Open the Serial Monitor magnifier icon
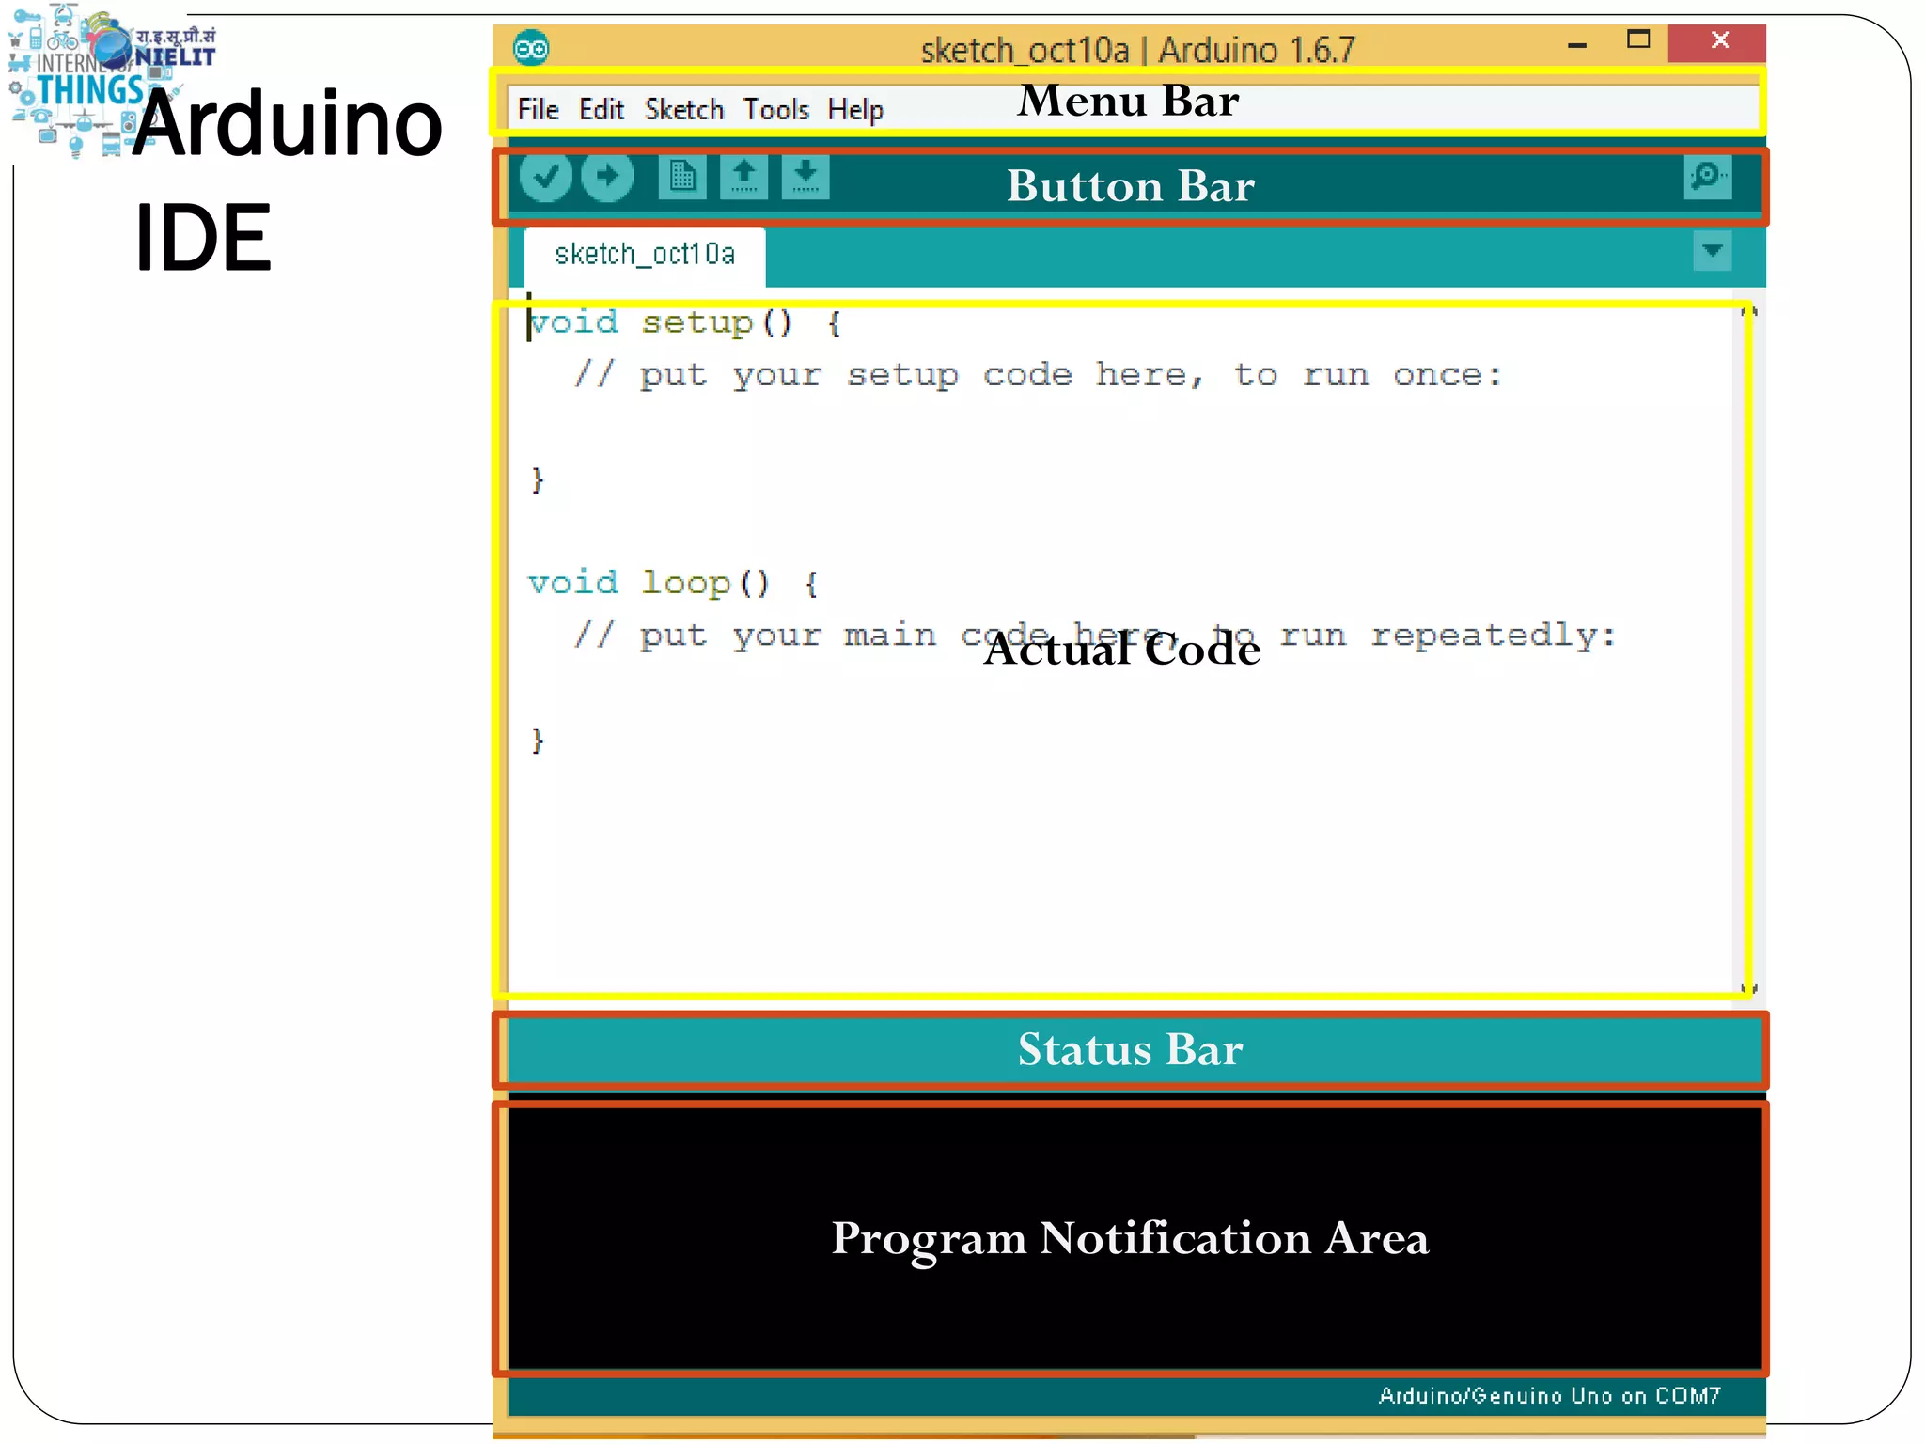1925x1444 pixels. pos(1707,176)
